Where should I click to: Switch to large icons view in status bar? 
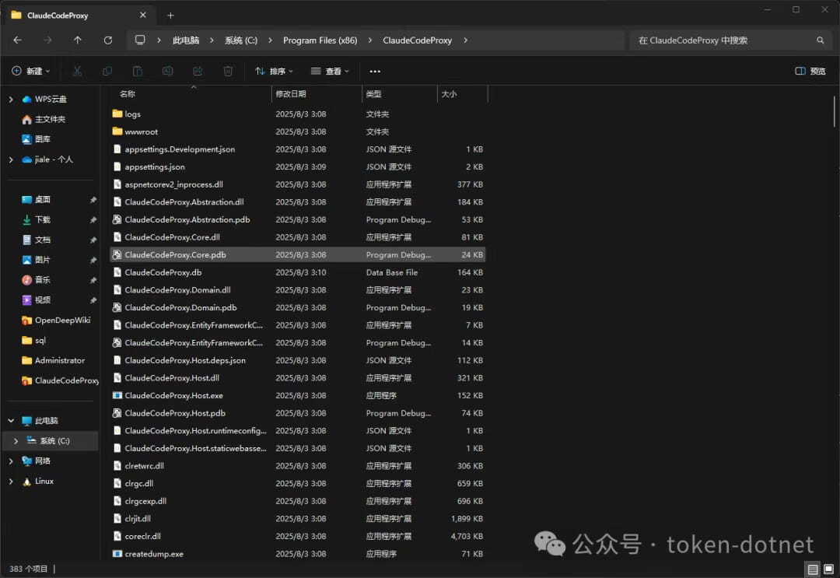coord(828,569)
